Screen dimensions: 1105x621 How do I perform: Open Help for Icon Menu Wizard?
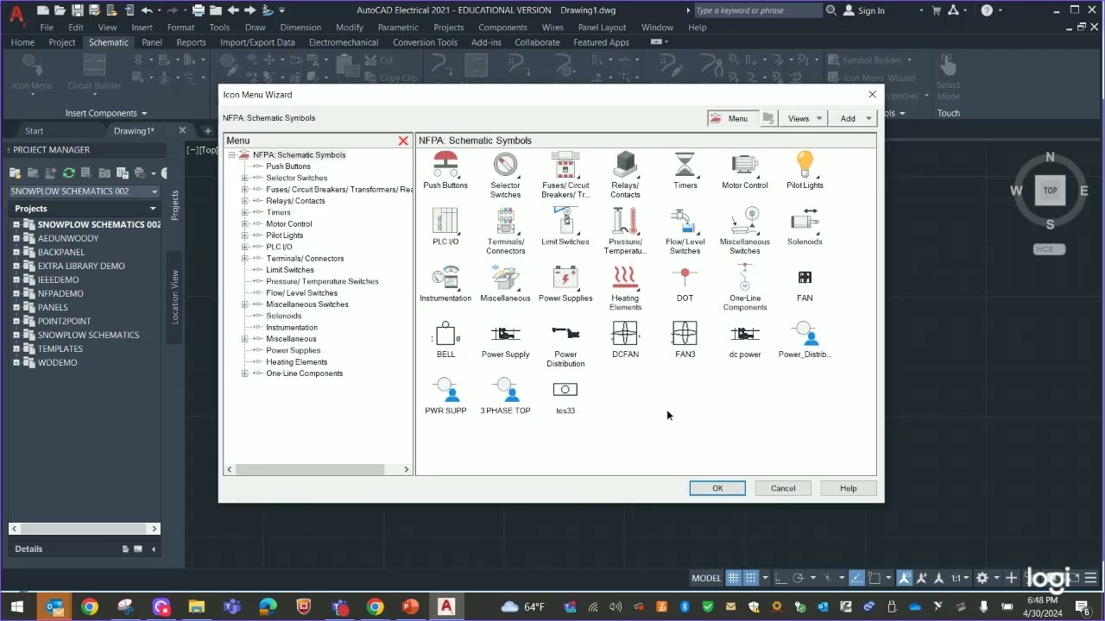point(849,488)
